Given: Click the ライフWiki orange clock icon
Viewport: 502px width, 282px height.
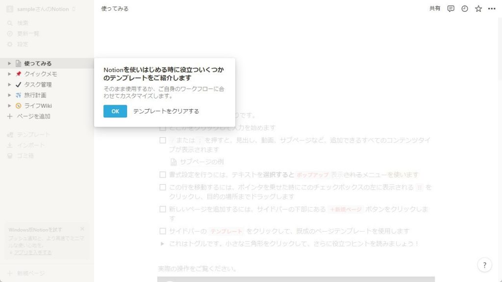Looking at the screenshot, I should click(x=18, y=106).
